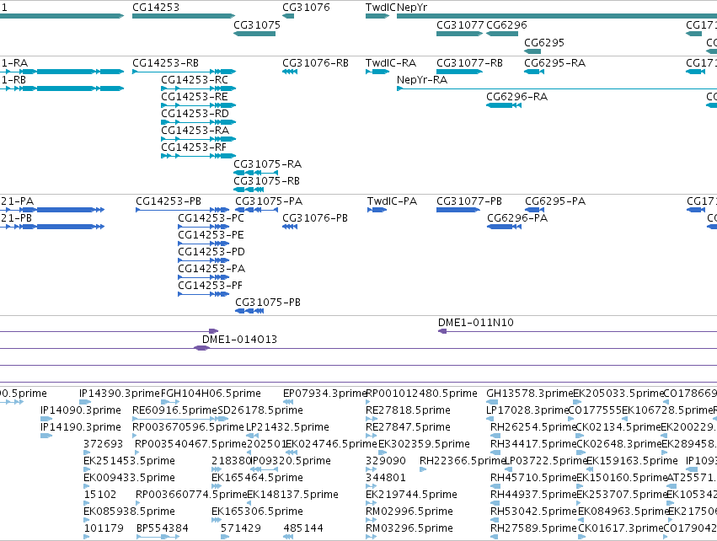Click EST IP14190.3prime
This screenshot has height=541, width=717.
click(81, 427)
